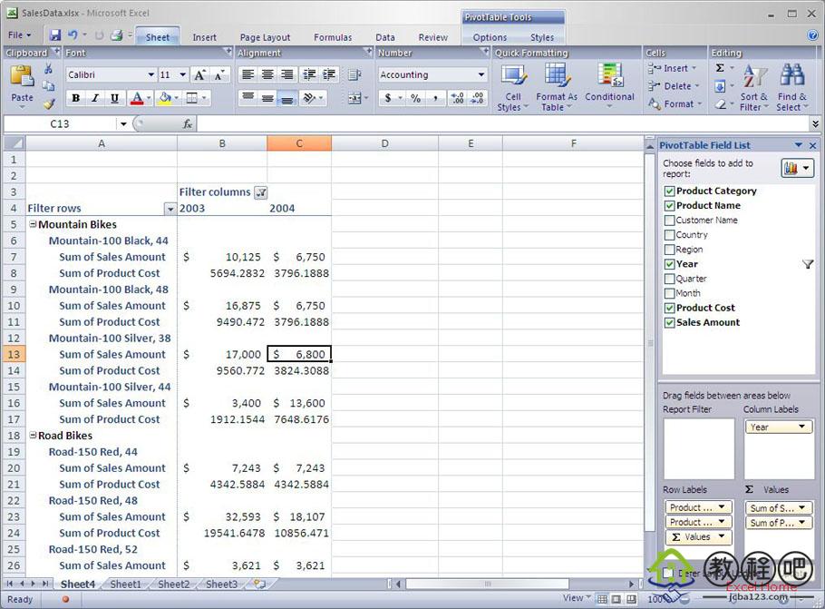Open Conditional formatting menu
825x609 pixels.
click(609, 87)
